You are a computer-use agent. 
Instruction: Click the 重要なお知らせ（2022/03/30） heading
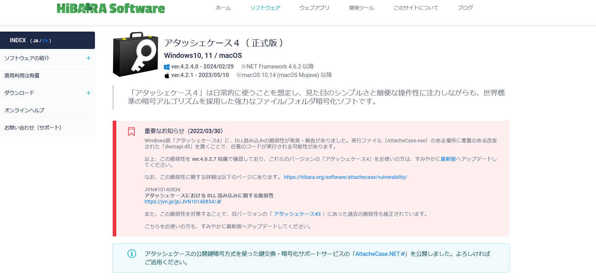pos(184,131)
